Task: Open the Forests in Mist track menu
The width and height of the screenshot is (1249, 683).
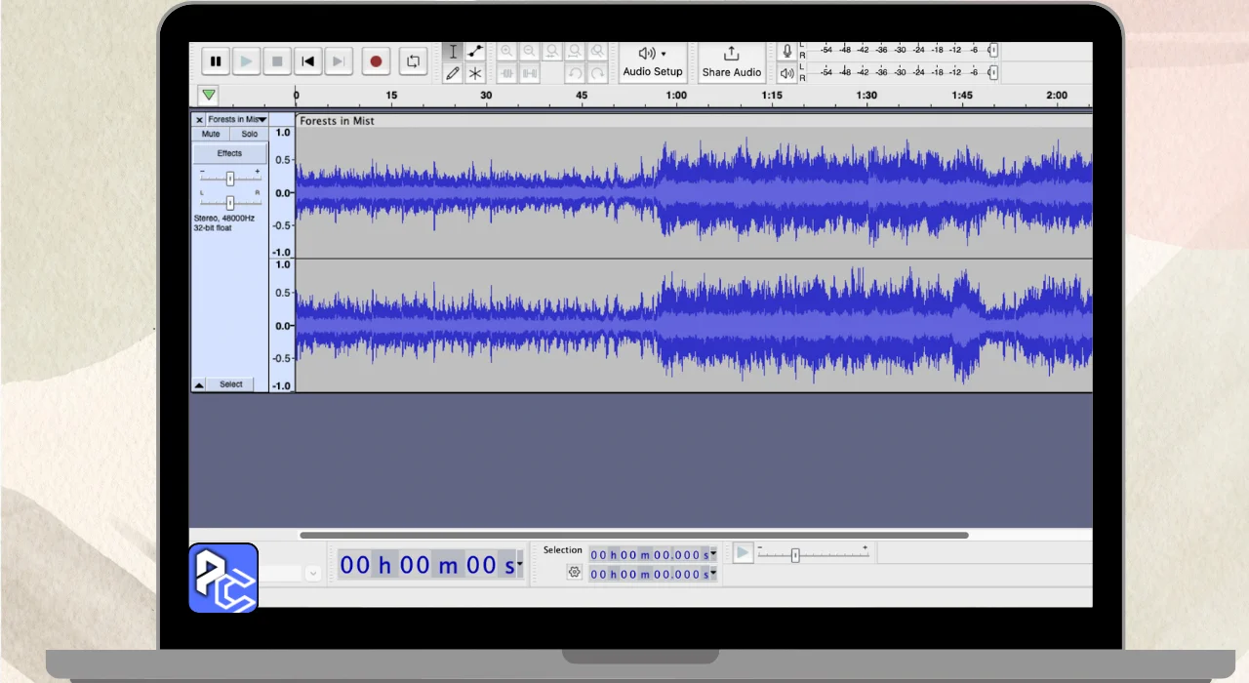Action: [x=236, y=119]
